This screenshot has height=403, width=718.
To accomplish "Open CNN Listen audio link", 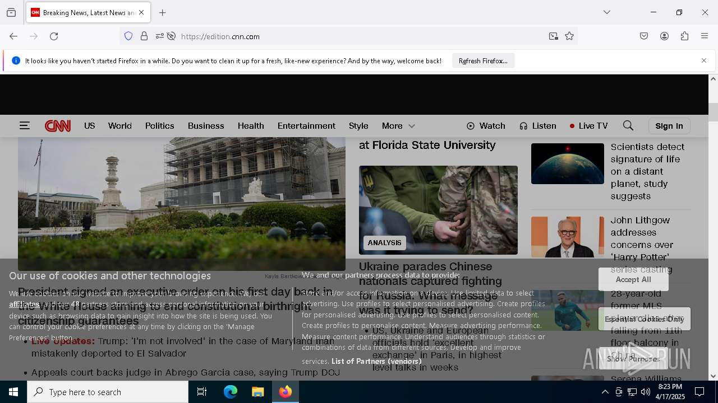I will pos(537,126).
